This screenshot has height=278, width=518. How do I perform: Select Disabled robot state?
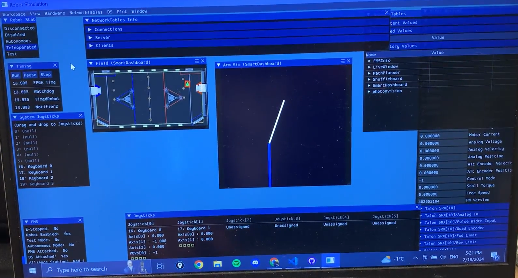pyautogui.click(x=15, y=35)
